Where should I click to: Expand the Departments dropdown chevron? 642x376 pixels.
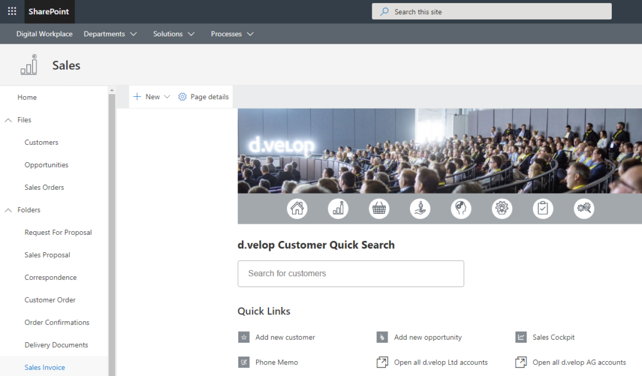pyautogui.click(x=133, y=34)
